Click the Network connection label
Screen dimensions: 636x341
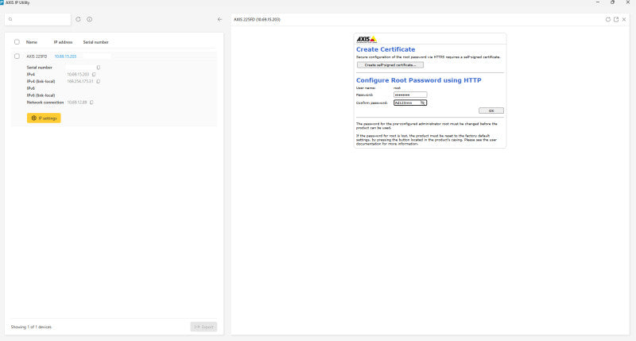tap(45, 103)
